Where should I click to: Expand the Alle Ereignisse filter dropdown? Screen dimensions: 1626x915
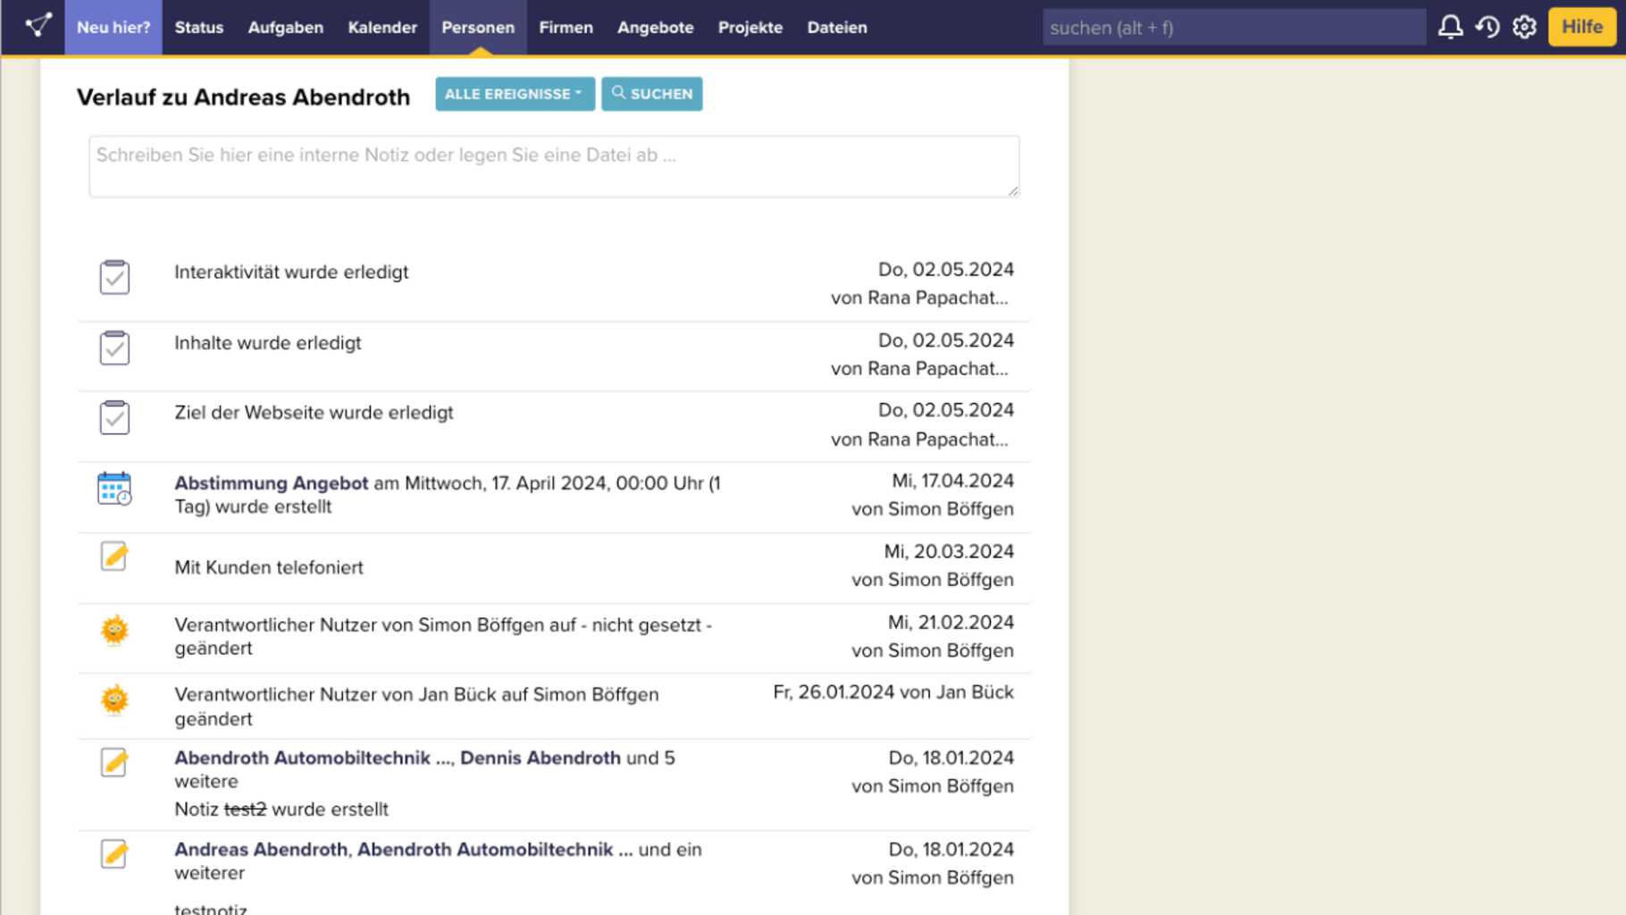(x=515, y=94)
